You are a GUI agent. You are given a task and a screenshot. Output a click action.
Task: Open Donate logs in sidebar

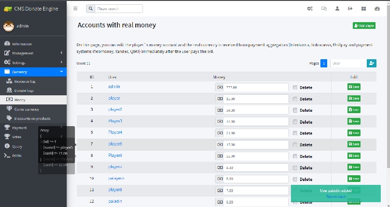(x=24, y=90)
